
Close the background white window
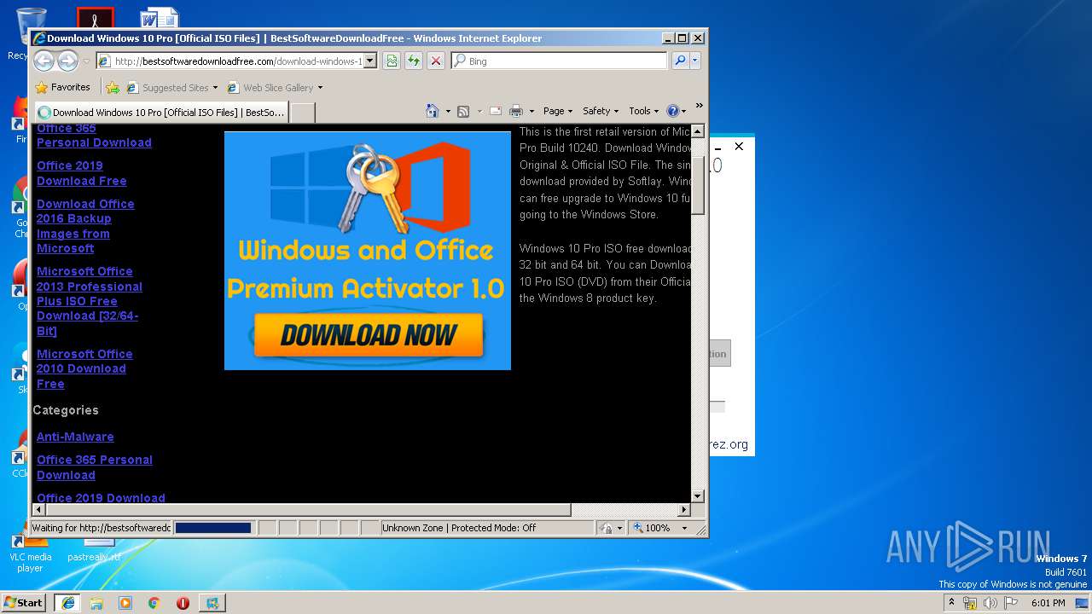click(x=739, y=147)
